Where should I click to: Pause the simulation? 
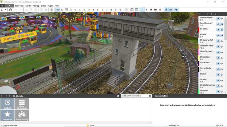(142, 10)
